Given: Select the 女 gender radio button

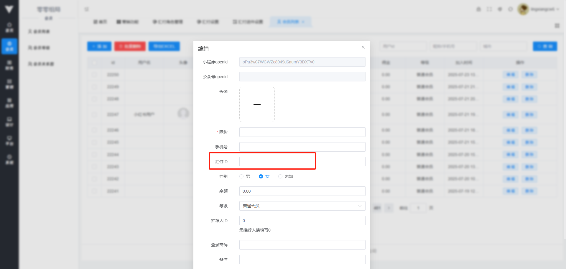Looking at the screenshot, I should [x=261, y=176].
